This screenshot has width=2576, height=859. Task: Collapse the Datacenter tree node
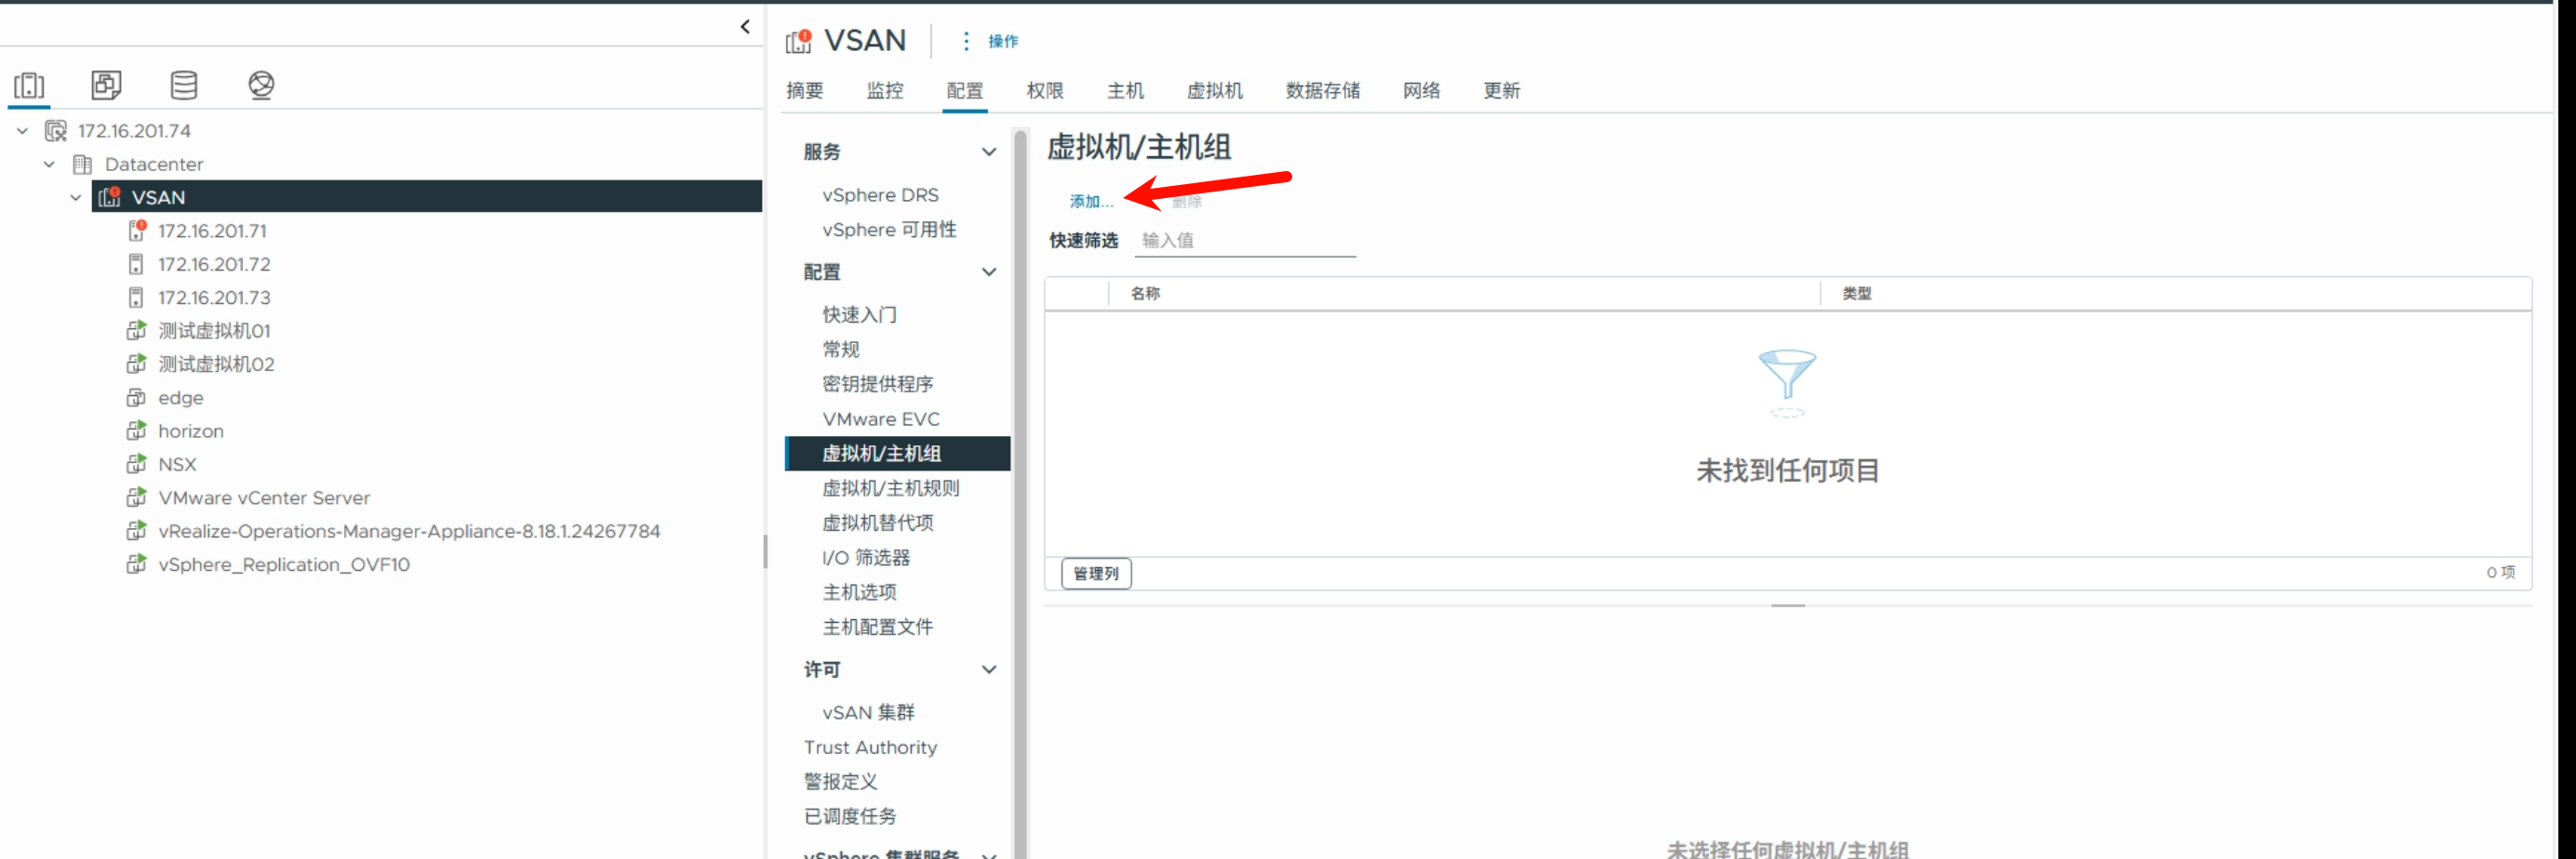point(49,164)
